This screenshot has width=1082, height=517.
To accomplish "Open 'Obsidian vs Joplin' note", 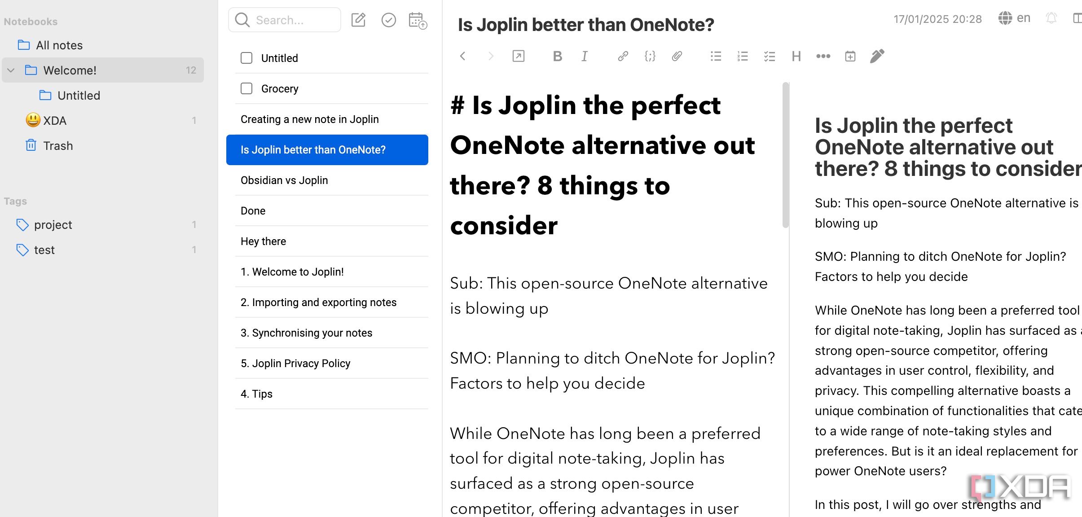I will 284,180.
